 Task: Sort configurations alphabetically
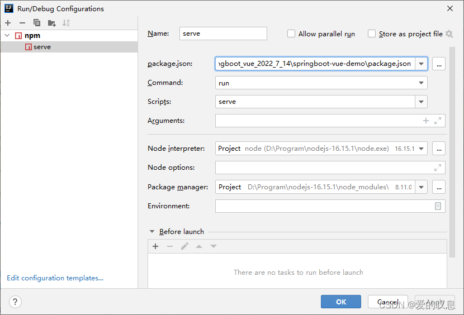tap(66, 23)
